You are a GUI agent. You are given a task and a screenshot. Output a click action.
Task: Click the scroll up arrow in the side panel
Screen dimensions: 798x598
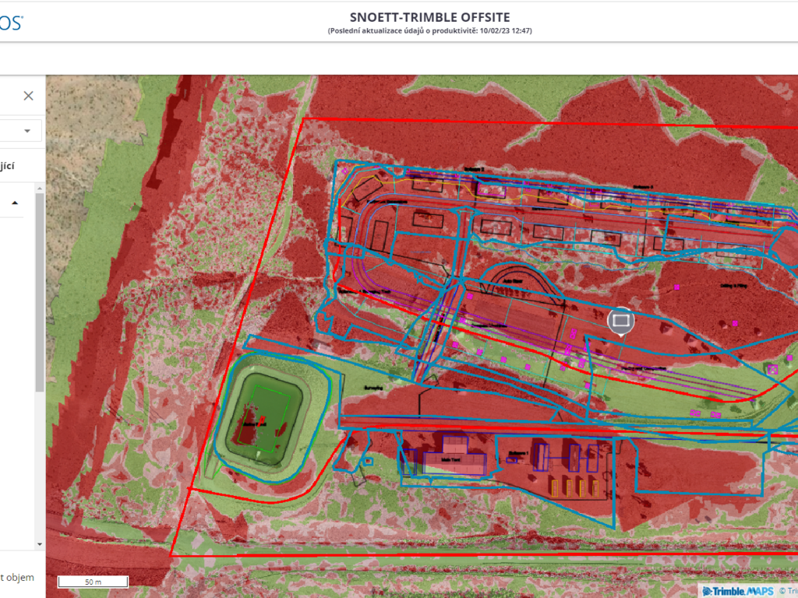[40, 189]
